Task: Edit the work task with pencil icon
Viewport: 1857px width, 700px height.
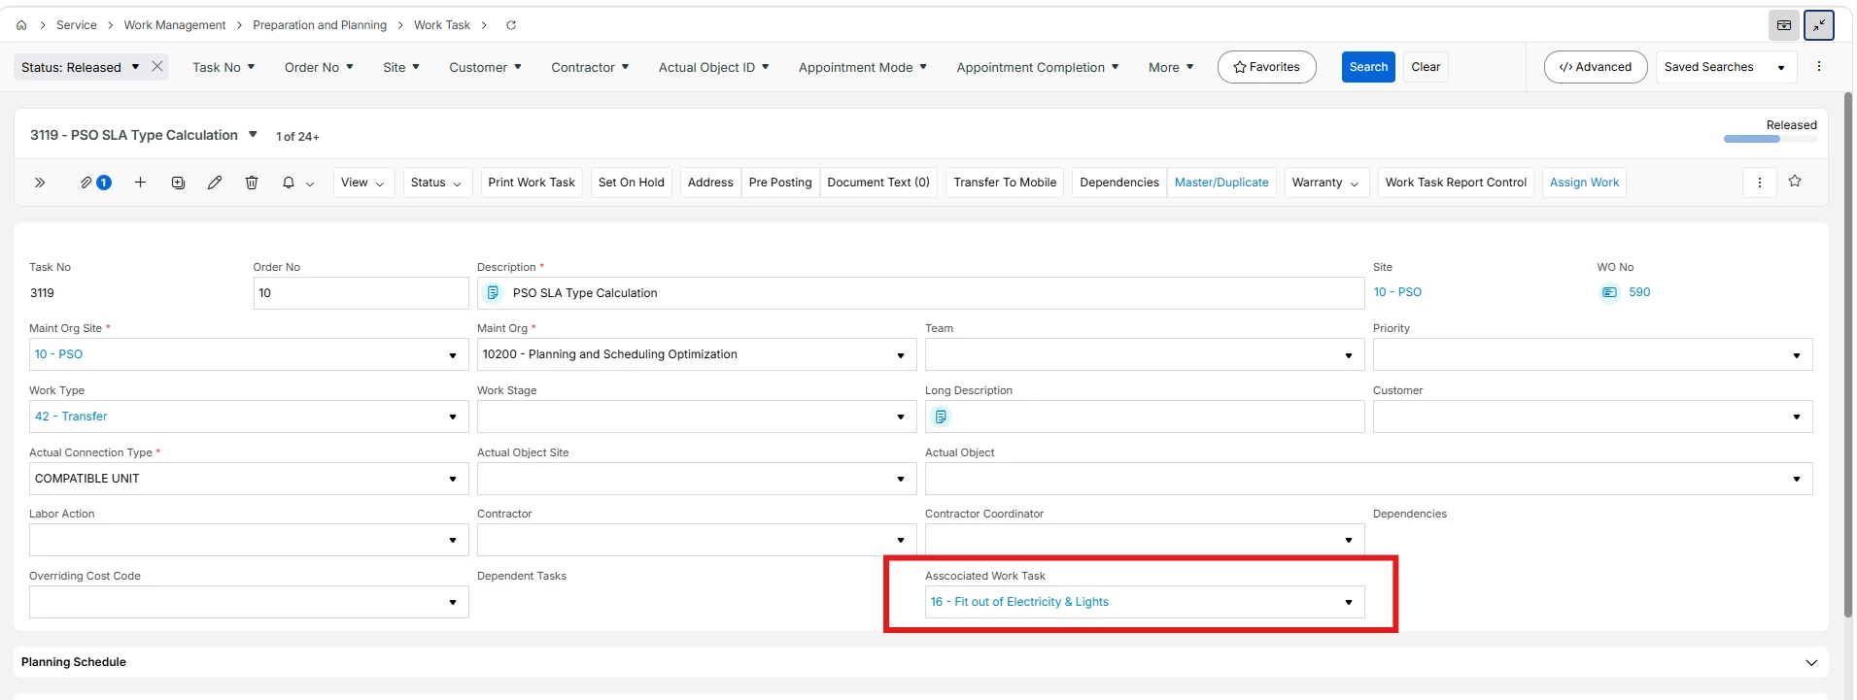Action: coord(215,183)
